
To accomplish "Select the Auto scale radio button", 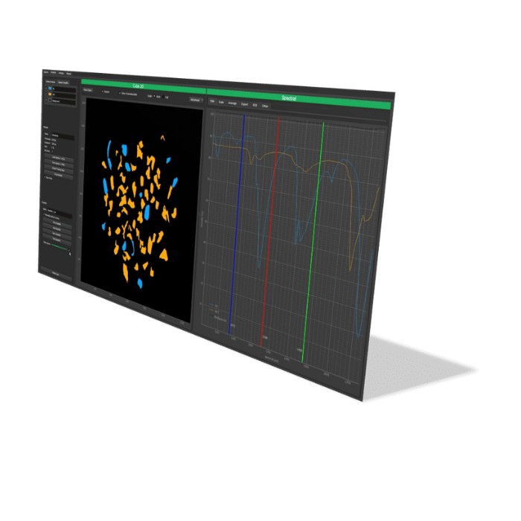I will pos(156,96).
